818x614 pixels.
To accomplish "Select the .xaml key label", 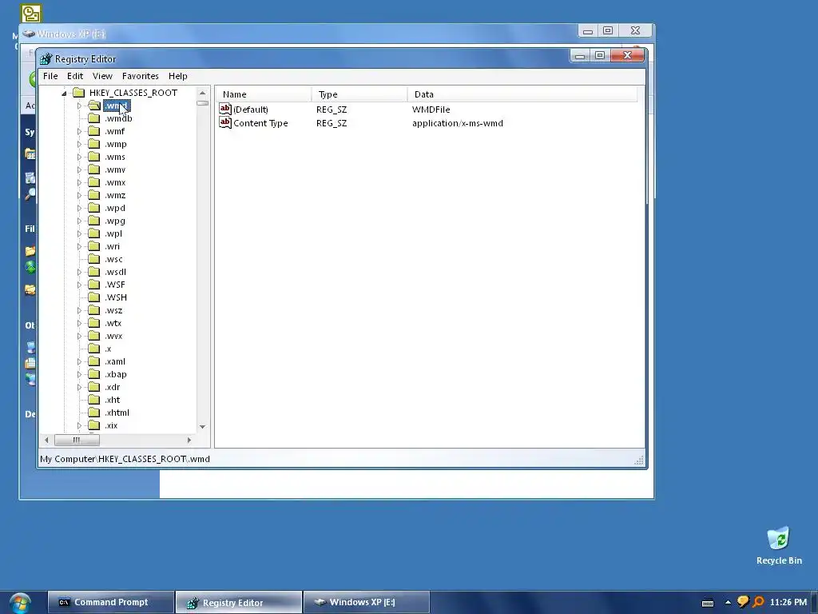I will [115, 362].
